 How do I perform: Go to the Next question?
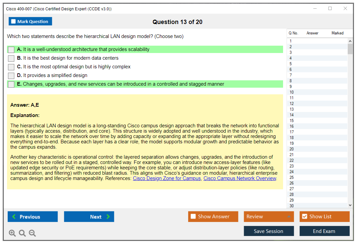pyautogui.click(x=89, y=217)
